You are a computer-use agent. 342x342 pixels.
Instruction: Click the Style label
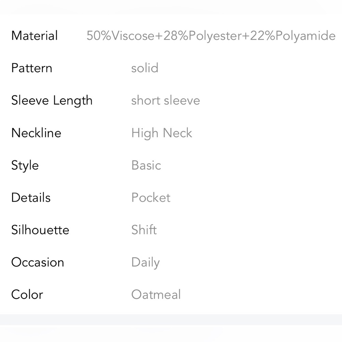pyautogui.click(x=25, y=165)
